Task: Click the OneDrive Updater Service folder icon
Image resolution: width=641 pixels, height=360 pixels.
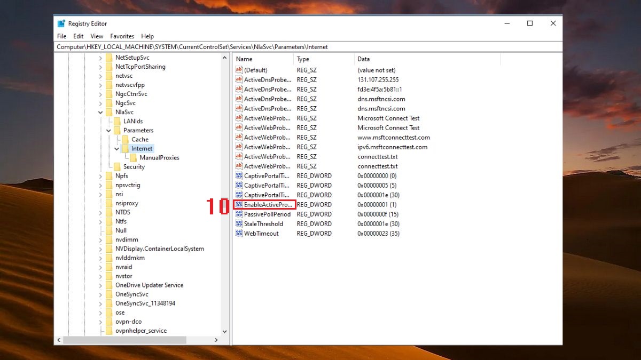Action: [x=109, y=285]
